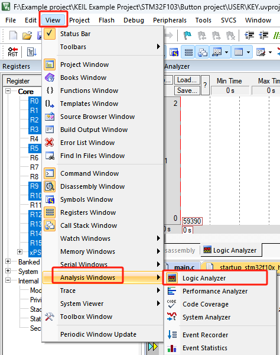The height and width of the screenshot is (355, 280).
Task: Select register R4 in the list
Action: (x=34, y=139)
